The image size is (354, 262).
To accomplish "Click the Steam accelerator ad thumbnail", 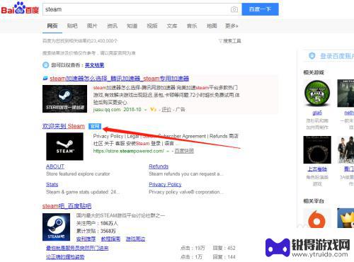I will [64, 98].
